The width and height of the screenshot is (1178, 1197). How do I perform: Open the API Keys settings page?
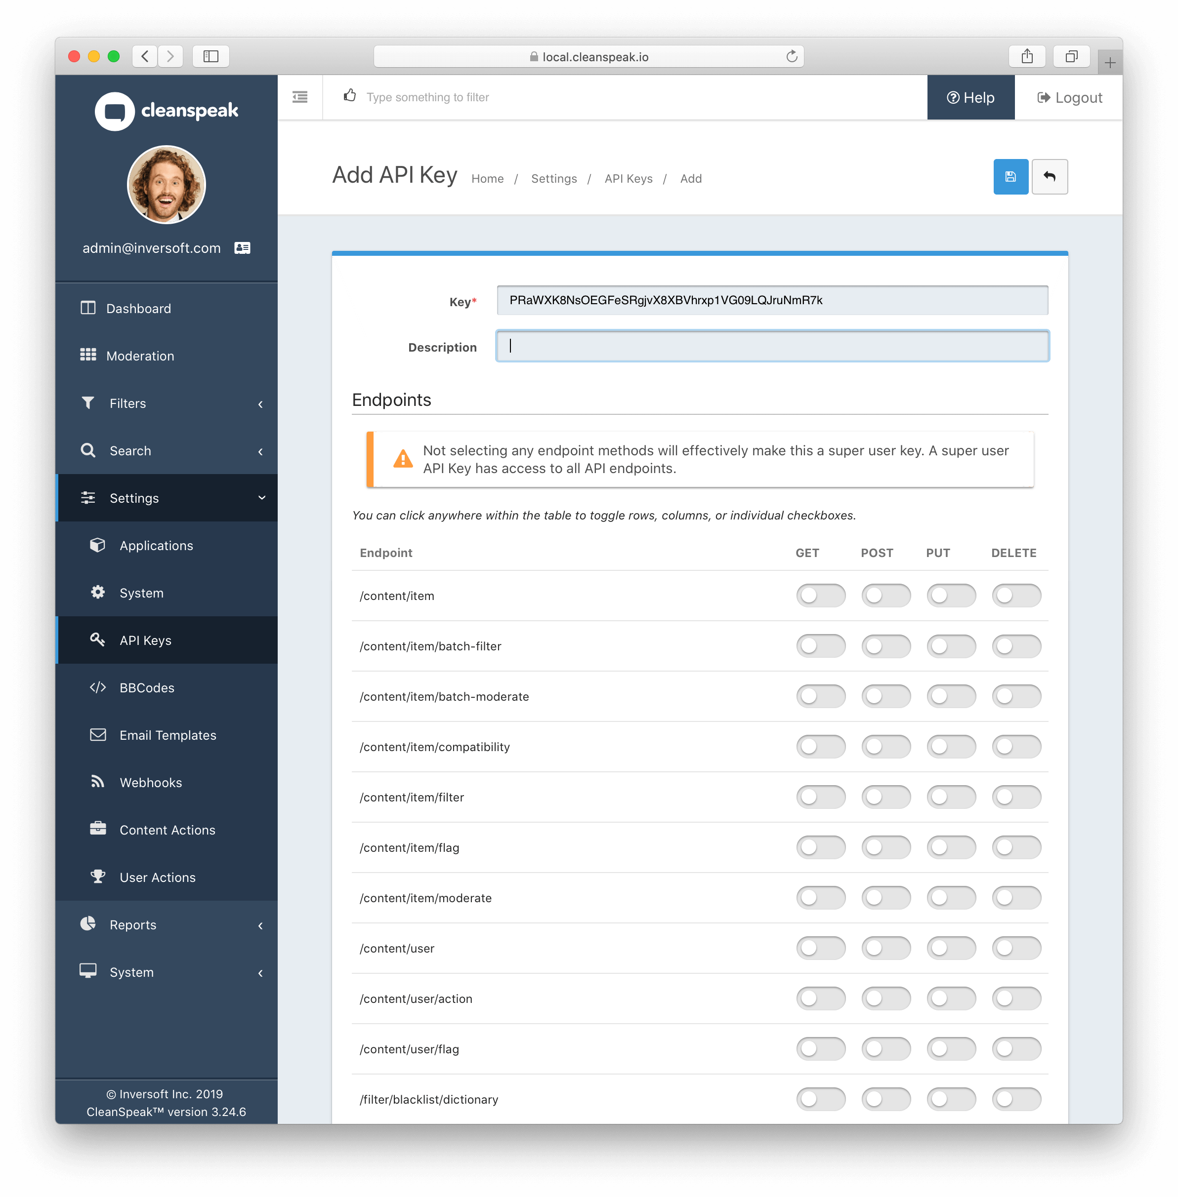[x=143, y=640]
